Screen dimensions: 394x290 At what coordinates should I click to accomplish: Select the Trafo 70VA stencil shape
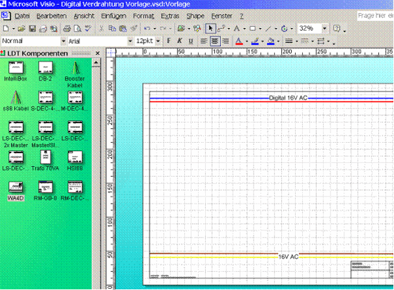pos(46,158)
